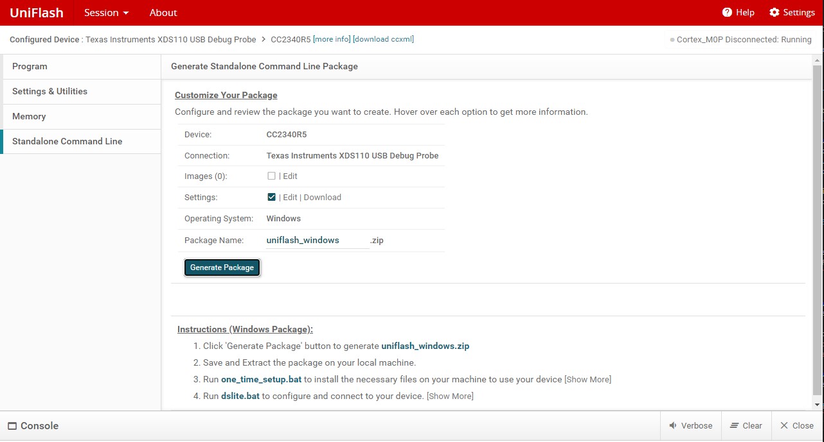Click the download ccxml link
Image resolution: width=824 pixels, height=442 pixels.
pos(383,39)
